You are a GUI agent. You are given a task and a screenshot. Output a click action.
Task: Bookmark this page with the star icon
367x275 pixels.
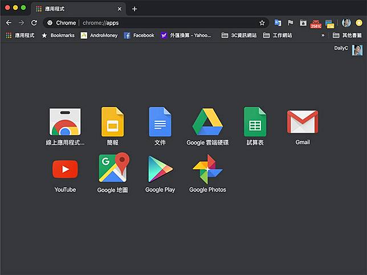[262, 23]
